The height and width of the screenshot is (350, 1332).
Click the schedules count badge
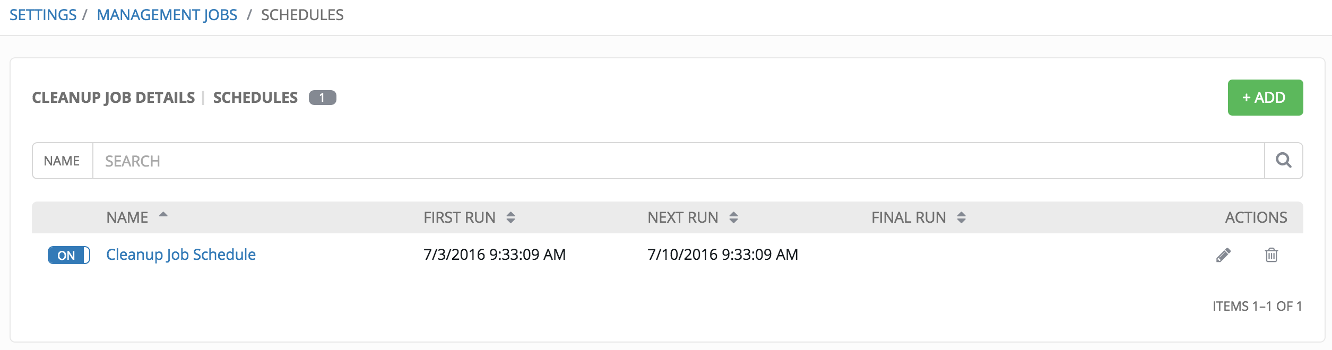[x=323, y=98]
